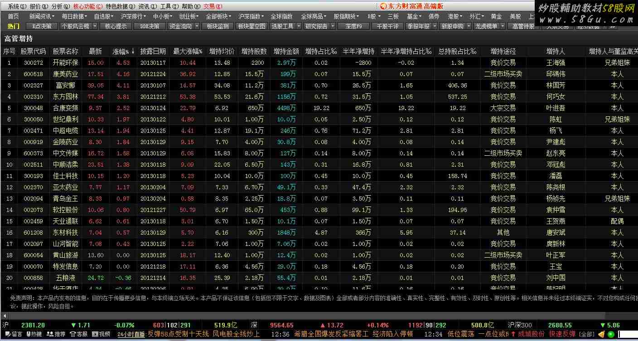Click the 全部 filter in ticker bar
Viewport: 638px width, 341px height.
click(x=586, y=334)
